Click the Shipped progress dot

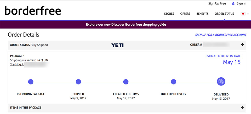(78, 82)
